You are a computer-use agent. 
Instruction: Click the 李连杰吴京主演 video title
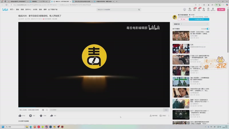(200, 90)
